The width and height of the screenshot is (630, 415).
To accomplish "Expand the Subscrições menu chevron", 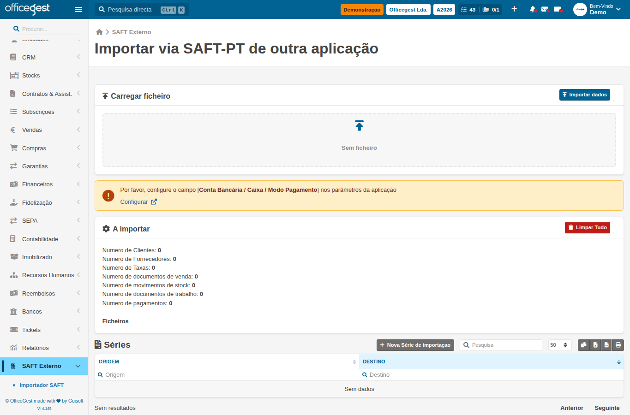I will pos(78,111).
